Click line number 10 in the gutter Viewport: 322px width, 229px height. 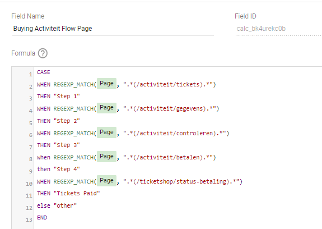[29, 184]
